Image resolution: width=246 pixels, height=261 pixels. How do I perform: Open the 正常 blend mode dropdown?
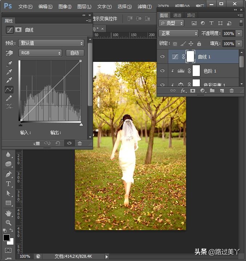click(178, 33)
